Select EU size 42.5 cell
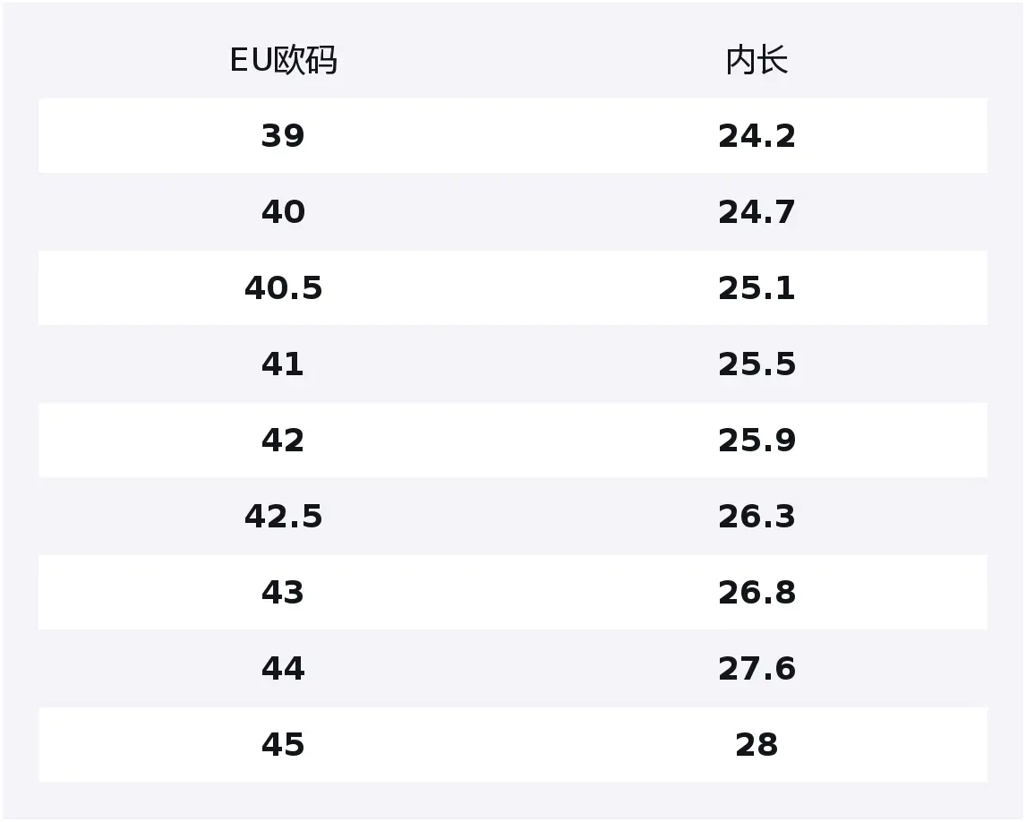 pyautogui.click(x=283, y=517)
